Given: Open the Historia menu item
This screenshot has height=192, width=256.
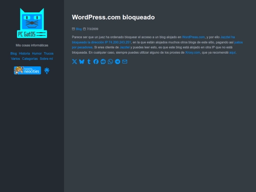Looking at the screenshot, I should 25,54.
